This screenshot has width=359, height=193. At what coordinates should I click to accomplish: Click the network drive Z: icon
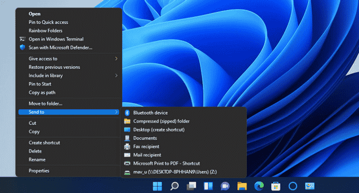[127, 172]
